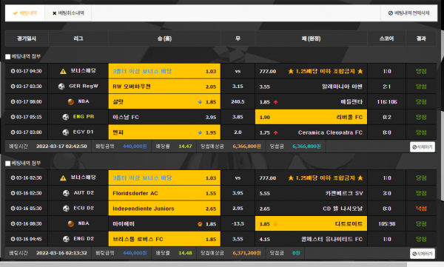Click the orange icon beside 마이애미 1.85 odds

click(x=200, y=224)
